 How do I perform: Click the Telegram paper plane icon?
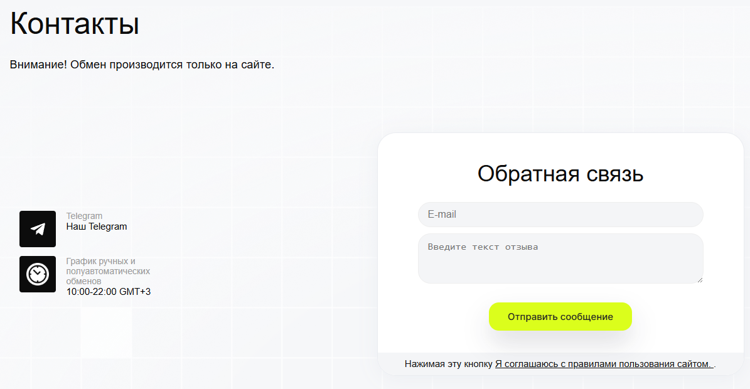click(x=38, y=229)
